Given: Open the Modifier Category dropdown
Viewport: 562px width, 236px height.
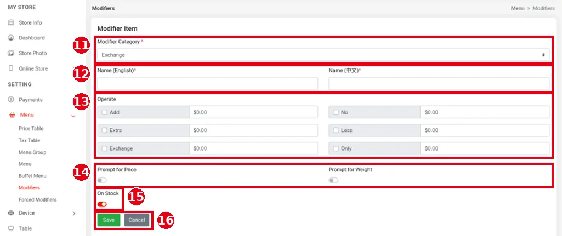Looking at the screenshot, I should point(323,55).
